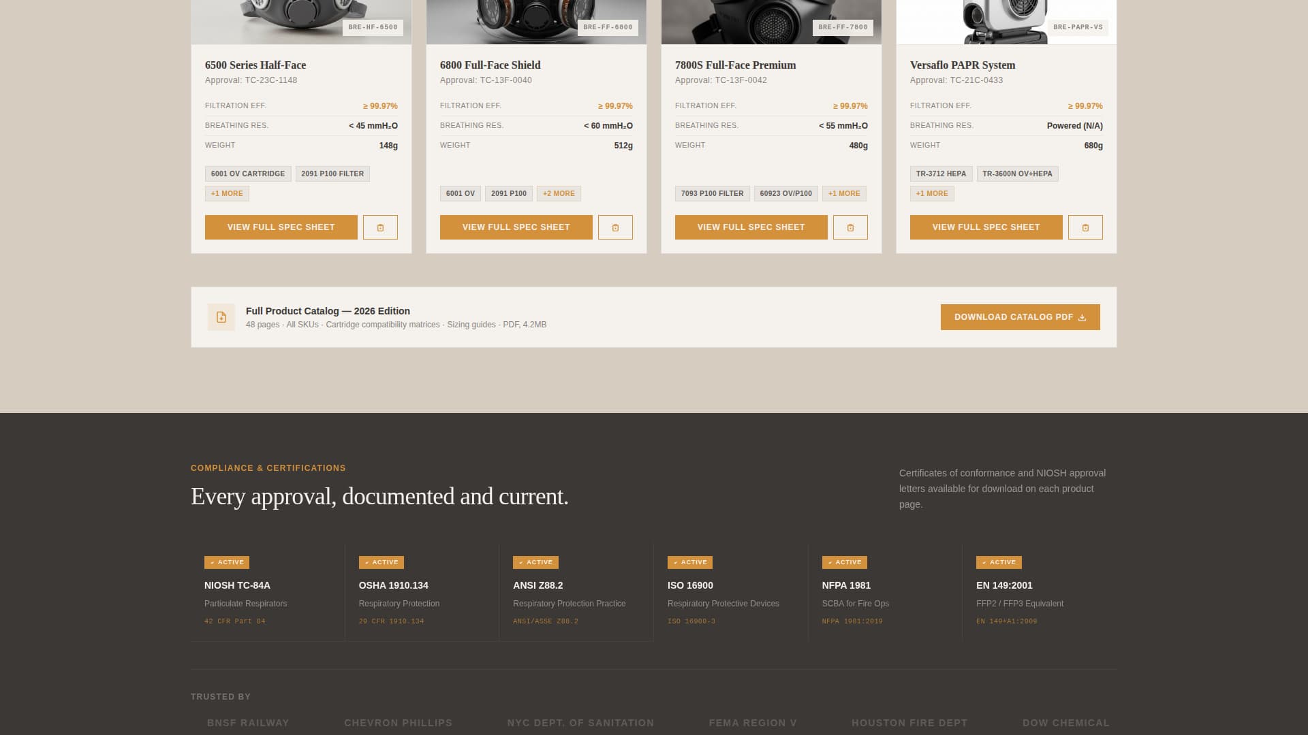Expand the +1 MORE cartridges on 6500 Series
Viewport: 1308px width, 735px height.
[227, 193]
